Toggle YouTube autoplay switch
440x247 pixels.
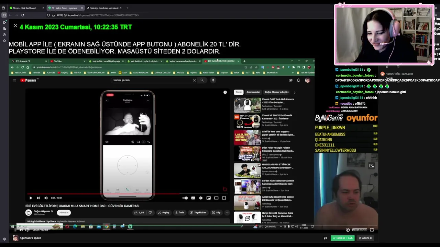click(x=185, y=198)
